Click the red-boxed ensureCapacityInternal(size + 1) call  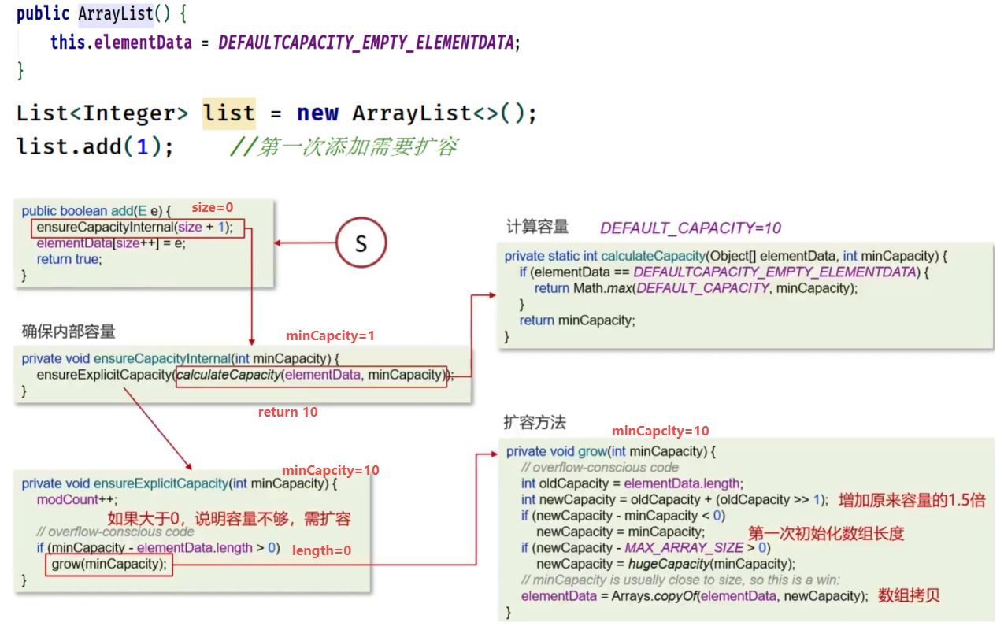[138, 228]
